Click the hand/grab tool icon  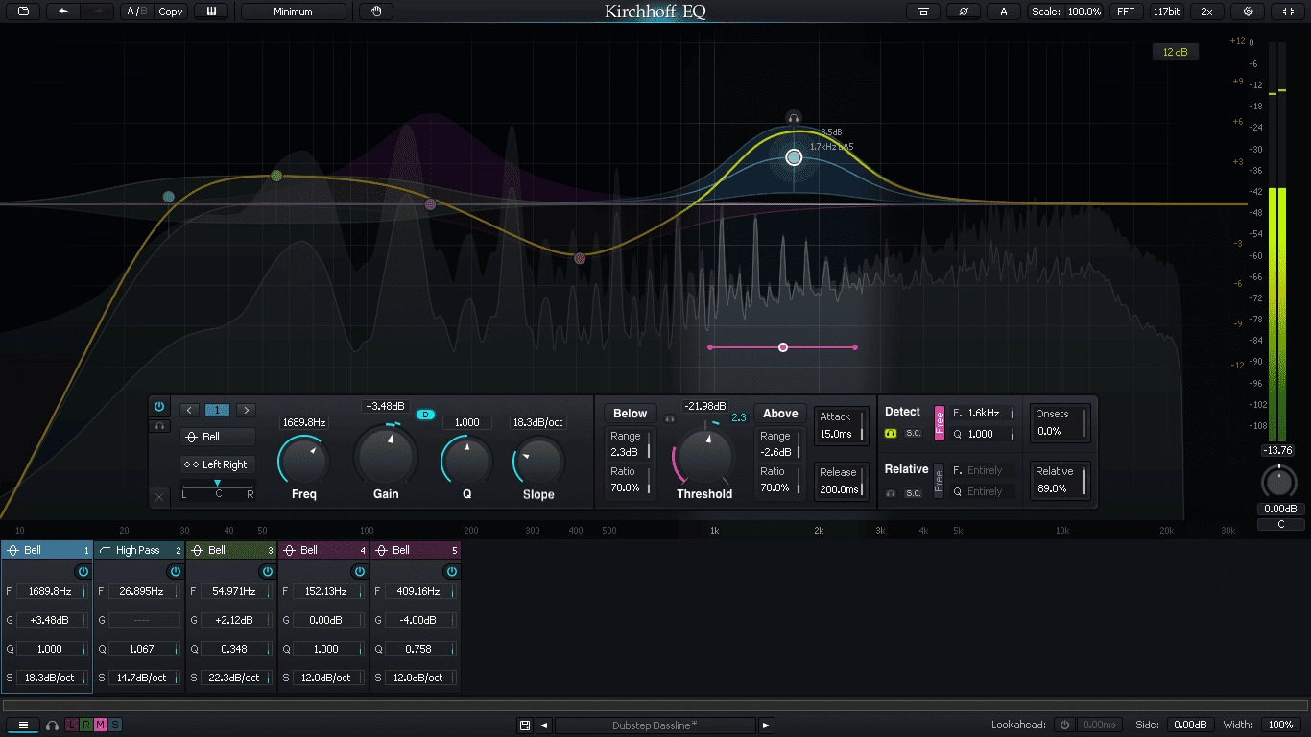click(377, 12)
